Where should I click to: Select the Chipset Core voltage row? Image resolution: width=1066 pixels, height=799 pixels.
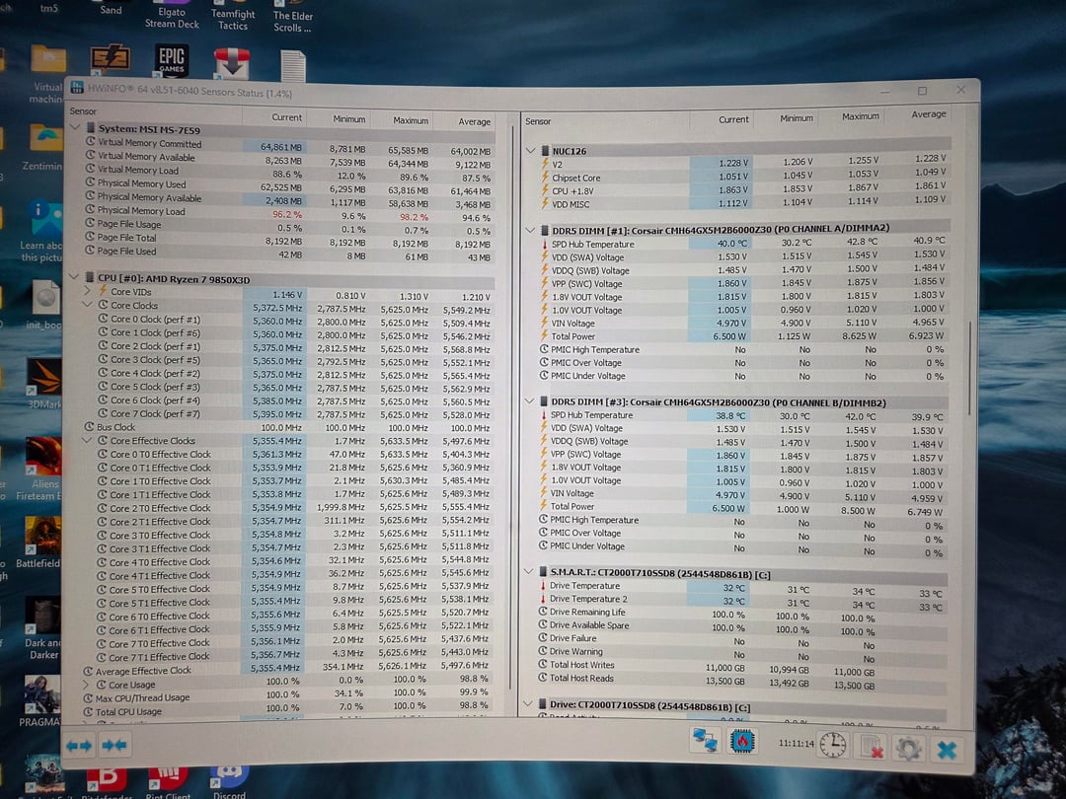click(744, 176)
